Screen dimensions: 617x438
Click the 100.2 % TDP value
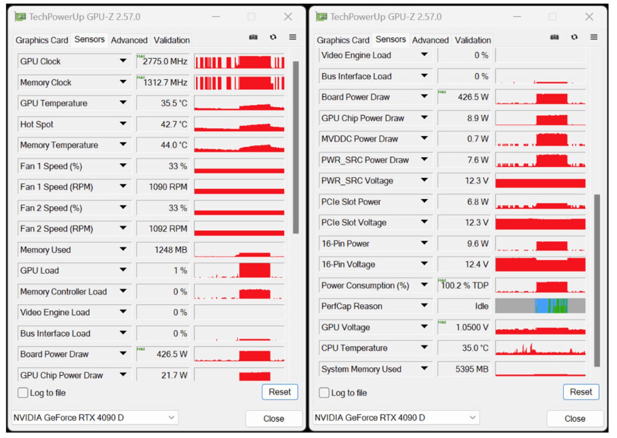coord(464,285)
